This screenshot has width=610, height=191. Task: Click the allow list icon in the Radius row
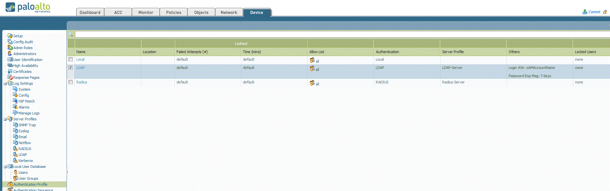click(312, 83)
